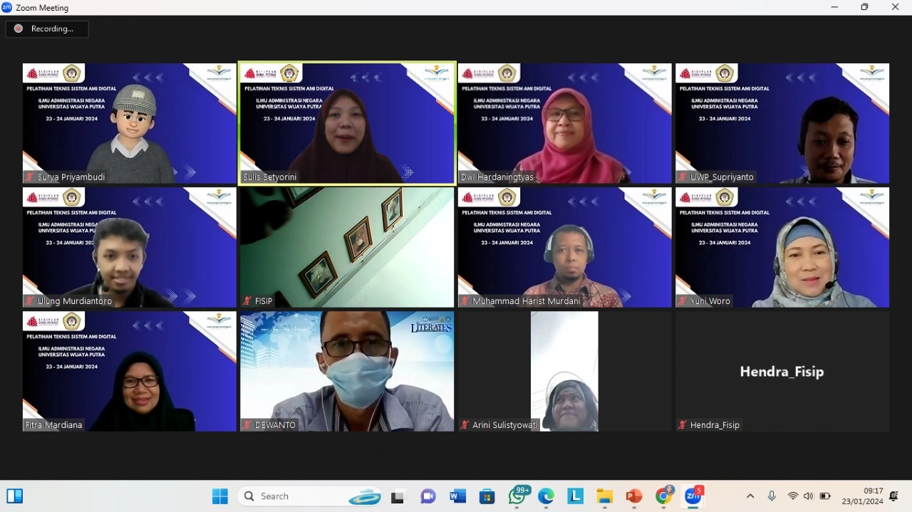Click the volume icon in the system tray
The image size is (912, 512).
(x=809, y=496)
